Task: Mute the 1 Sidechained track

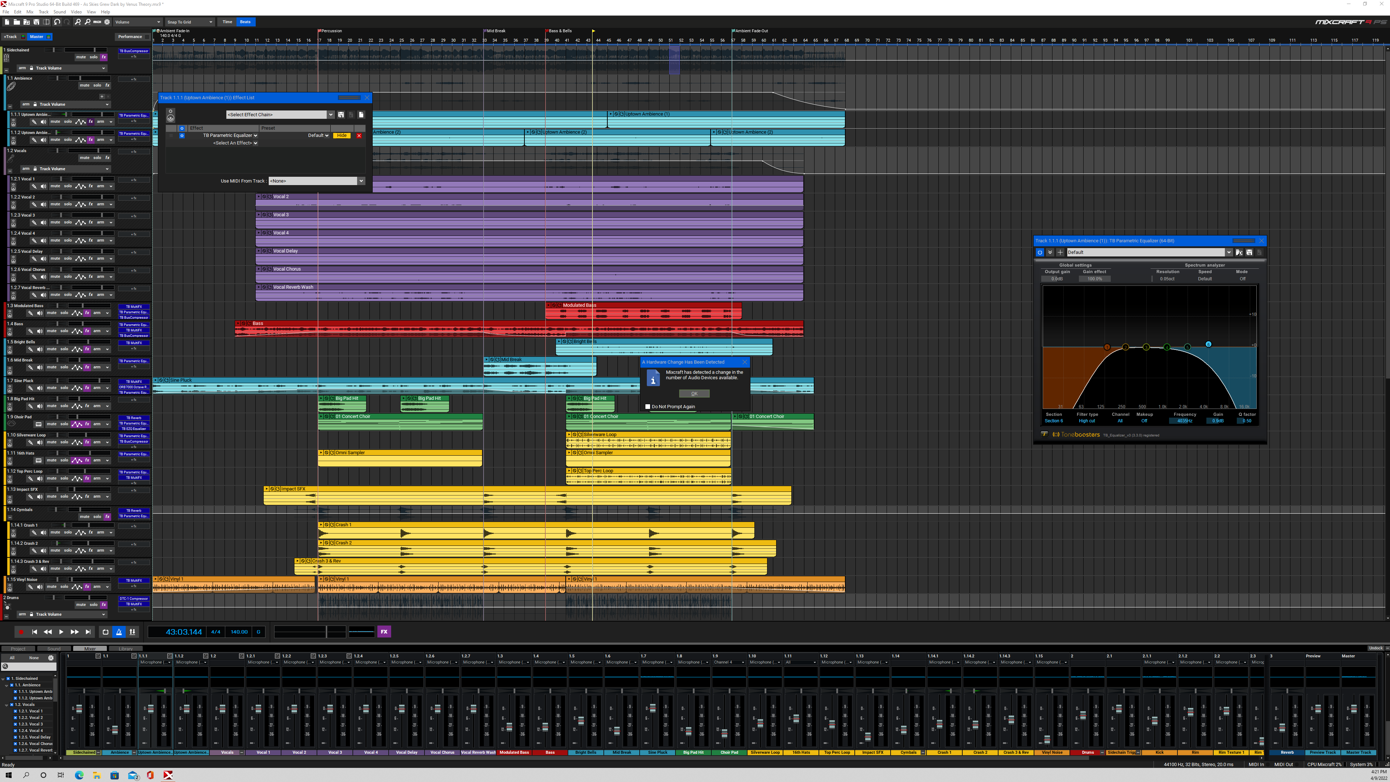Action: pos(81,57)
